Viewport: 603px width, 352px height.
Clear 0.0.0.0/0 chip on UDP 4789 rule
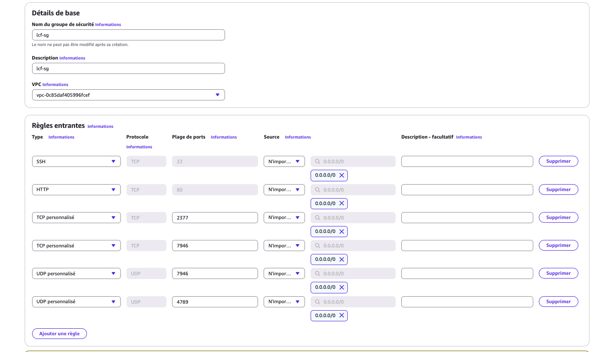[342, 316]
